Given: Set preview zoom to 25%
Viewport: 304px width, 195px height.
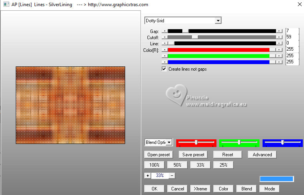Looking at the screenshot, I should click(223, 165).
